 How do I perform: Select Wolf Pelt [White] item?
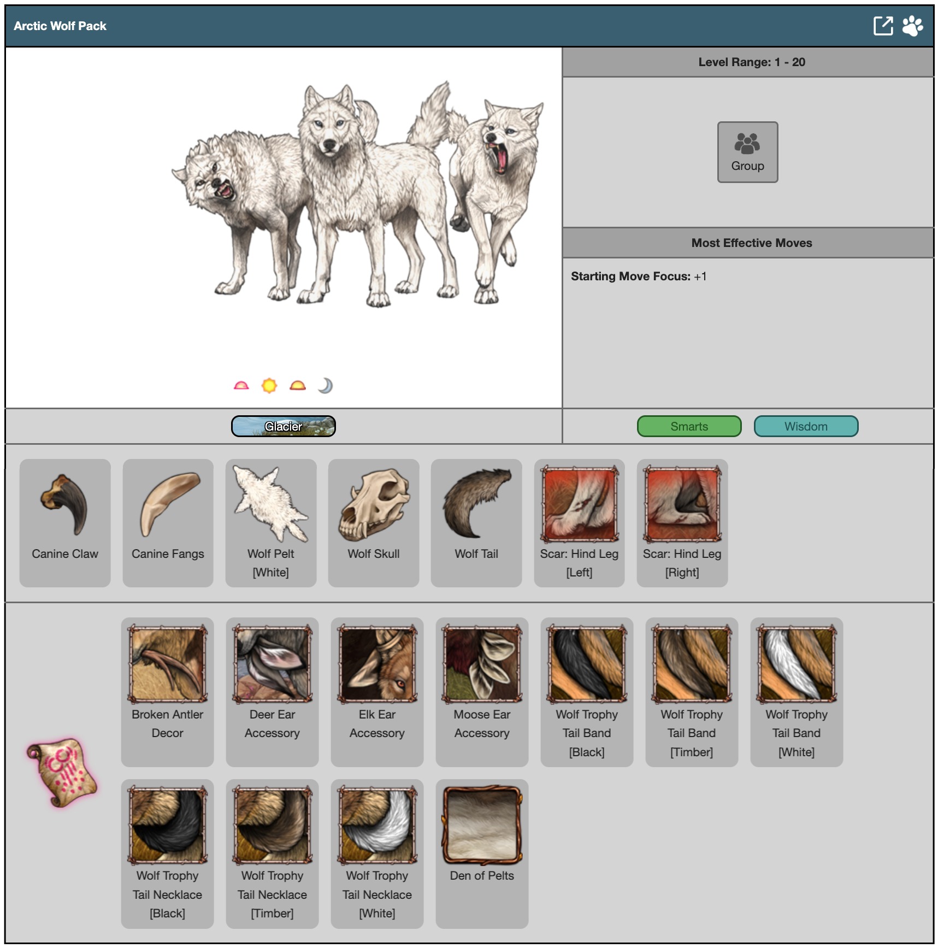pos(271,522)
